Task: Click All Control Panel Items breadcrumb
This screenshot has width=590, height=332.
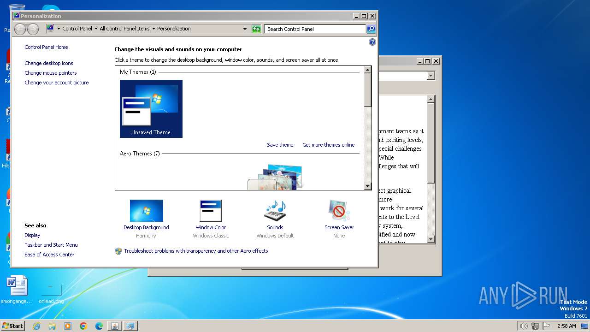Action: [x=124, y=29]
